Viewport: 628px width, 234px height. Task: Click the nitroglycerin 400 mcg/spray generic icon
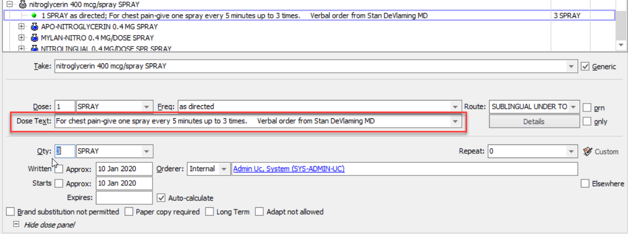point(23,4)
